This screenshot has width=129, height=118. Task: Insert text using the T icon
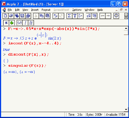click(x=75, y=16)
